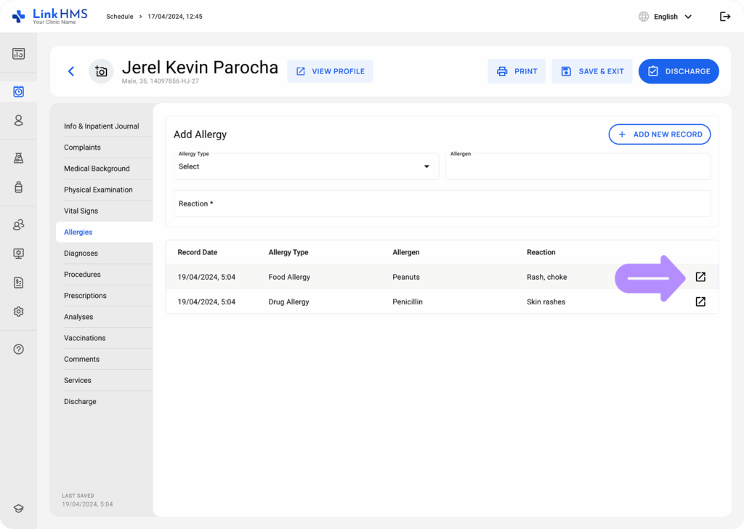
Task: Click the VIEW PROFILE button
Action: coord(331,71)
